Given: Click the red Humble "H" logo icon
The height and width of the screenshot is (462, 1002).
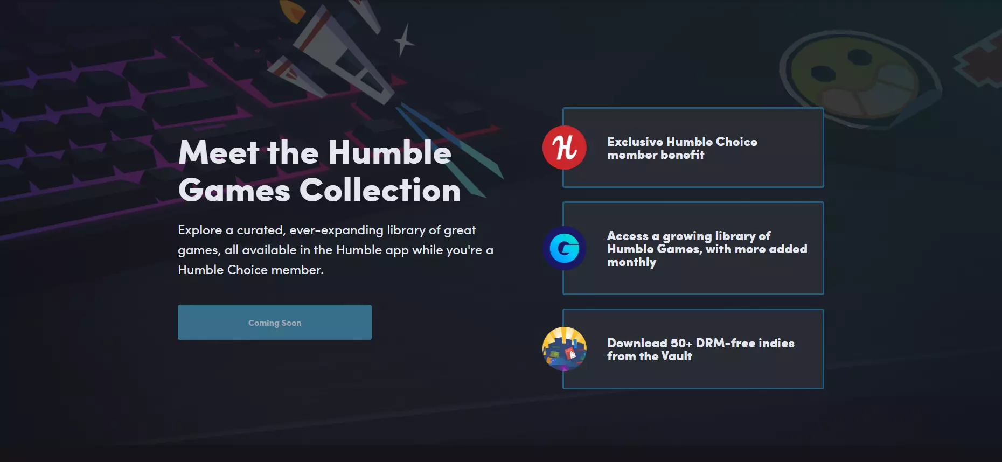Looking at the screenshot, I should point(564,148).
